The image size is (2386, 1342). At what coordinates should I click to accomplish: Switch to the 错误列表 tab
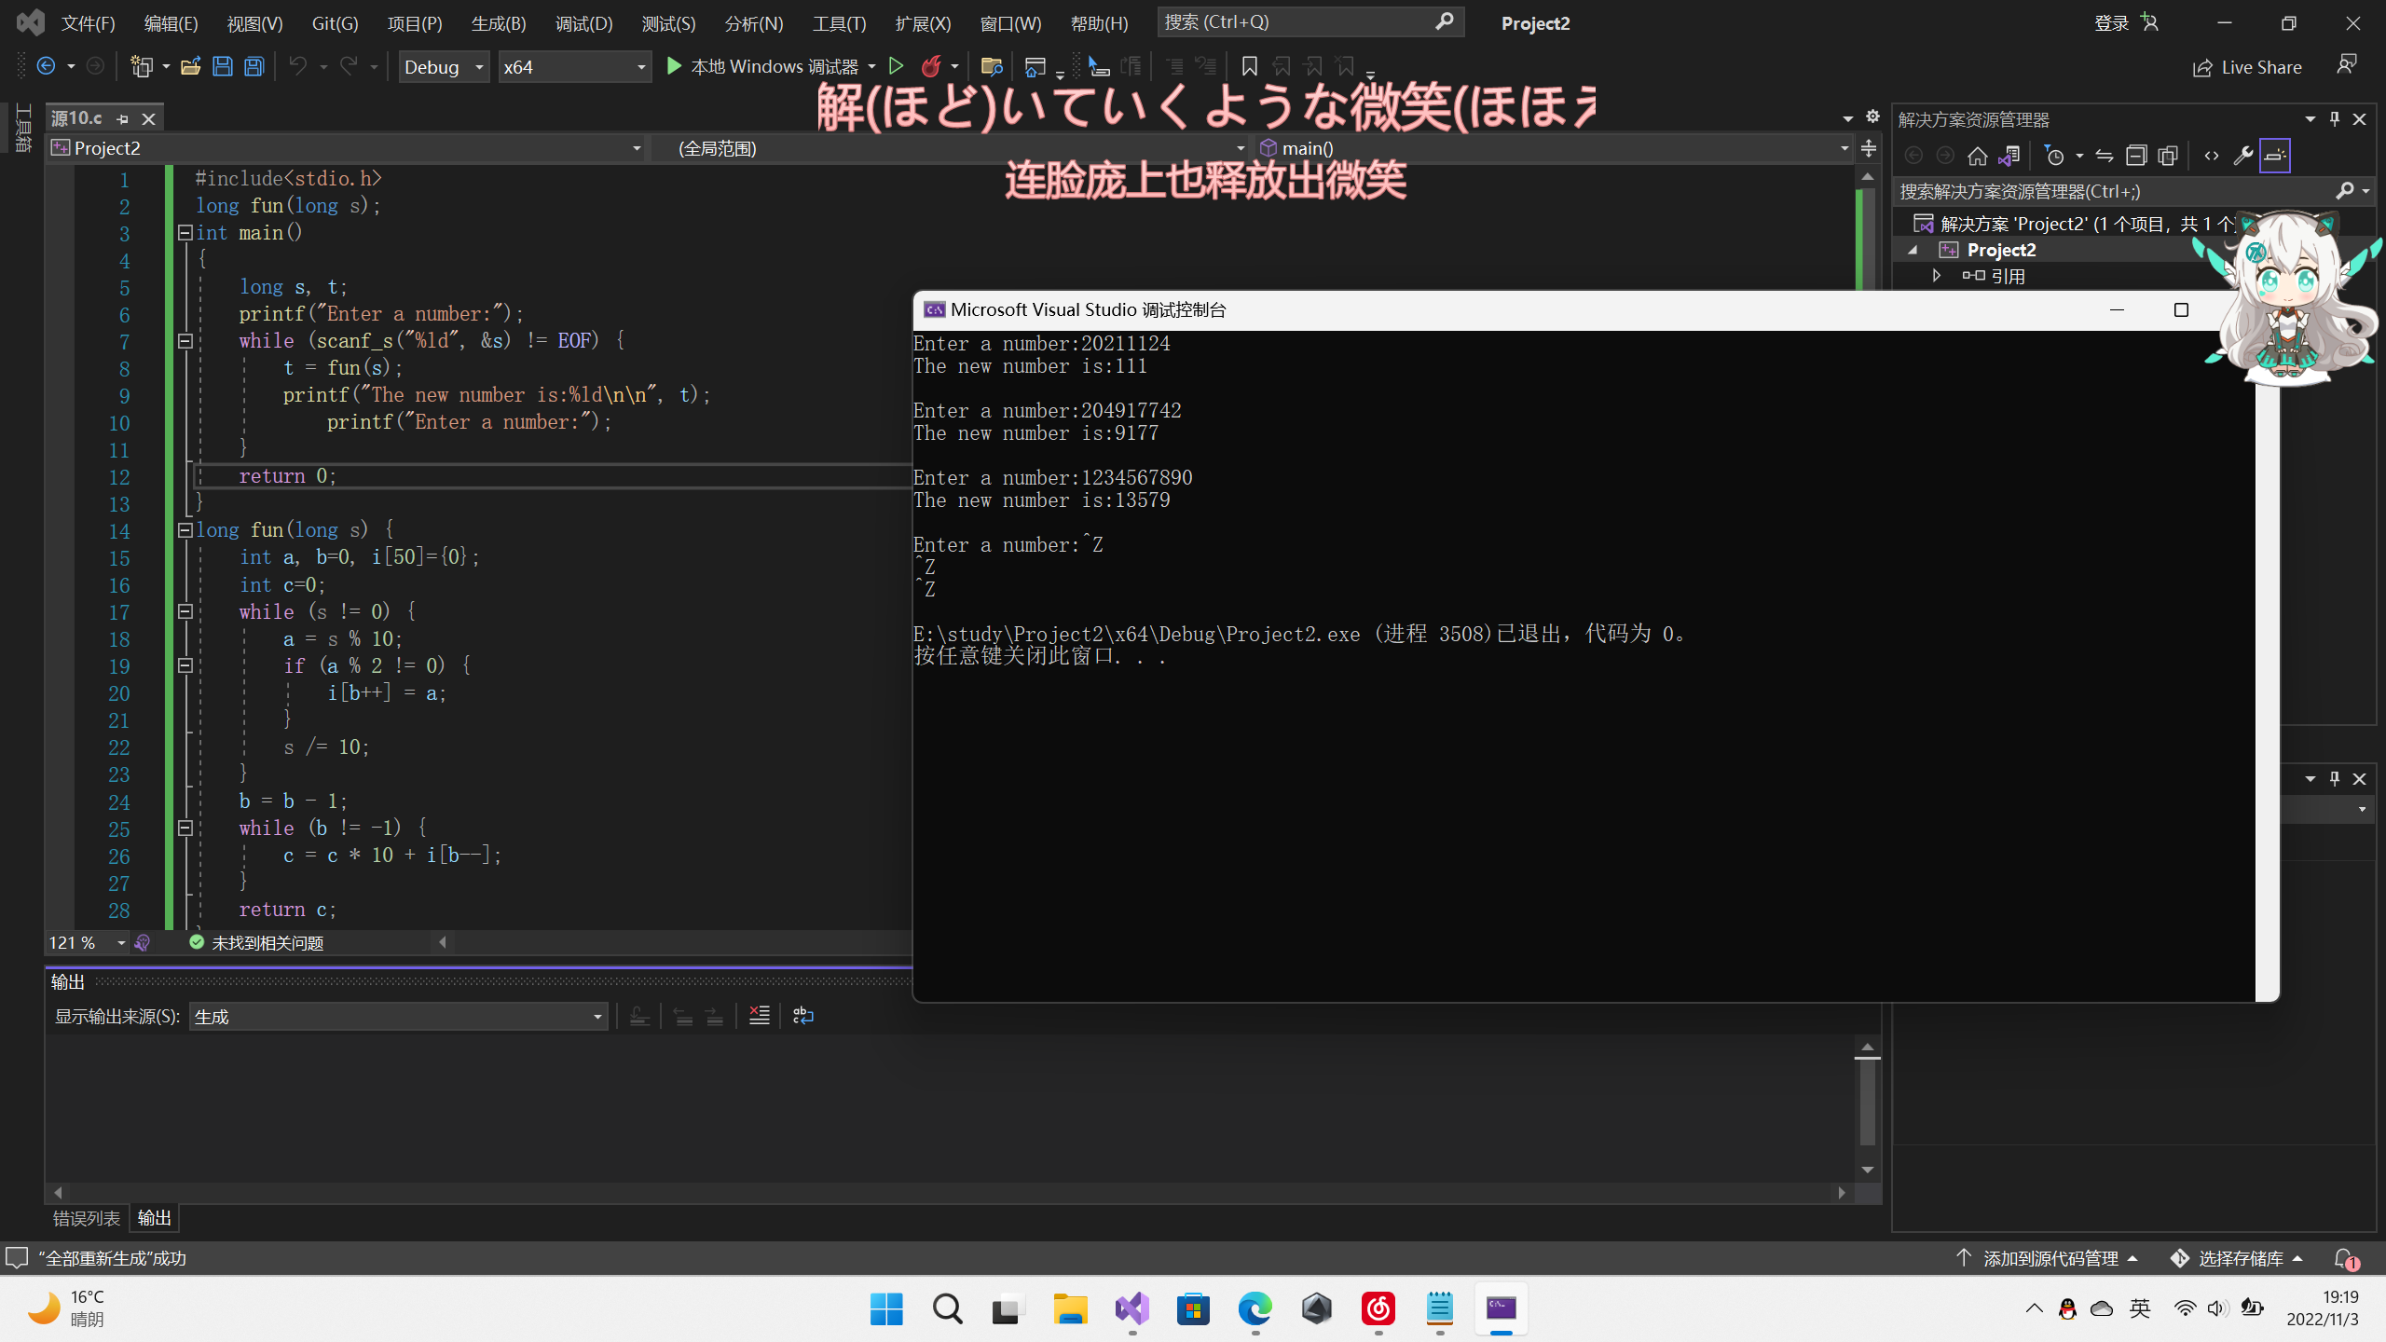pyautogui.click(x=86, y=1218)
